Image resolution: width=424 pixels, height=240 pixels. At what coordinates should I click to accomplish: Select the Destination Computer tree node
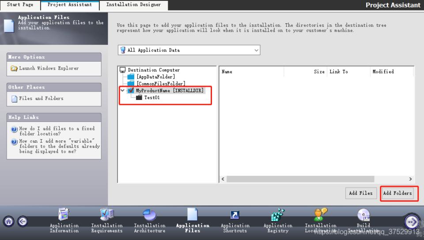point(154,70)
